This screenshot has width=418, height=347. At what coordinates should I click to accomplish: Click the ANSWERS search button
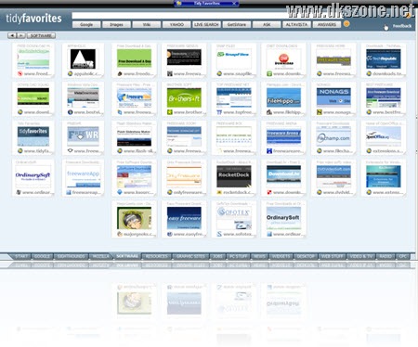(x=327, y=24)
